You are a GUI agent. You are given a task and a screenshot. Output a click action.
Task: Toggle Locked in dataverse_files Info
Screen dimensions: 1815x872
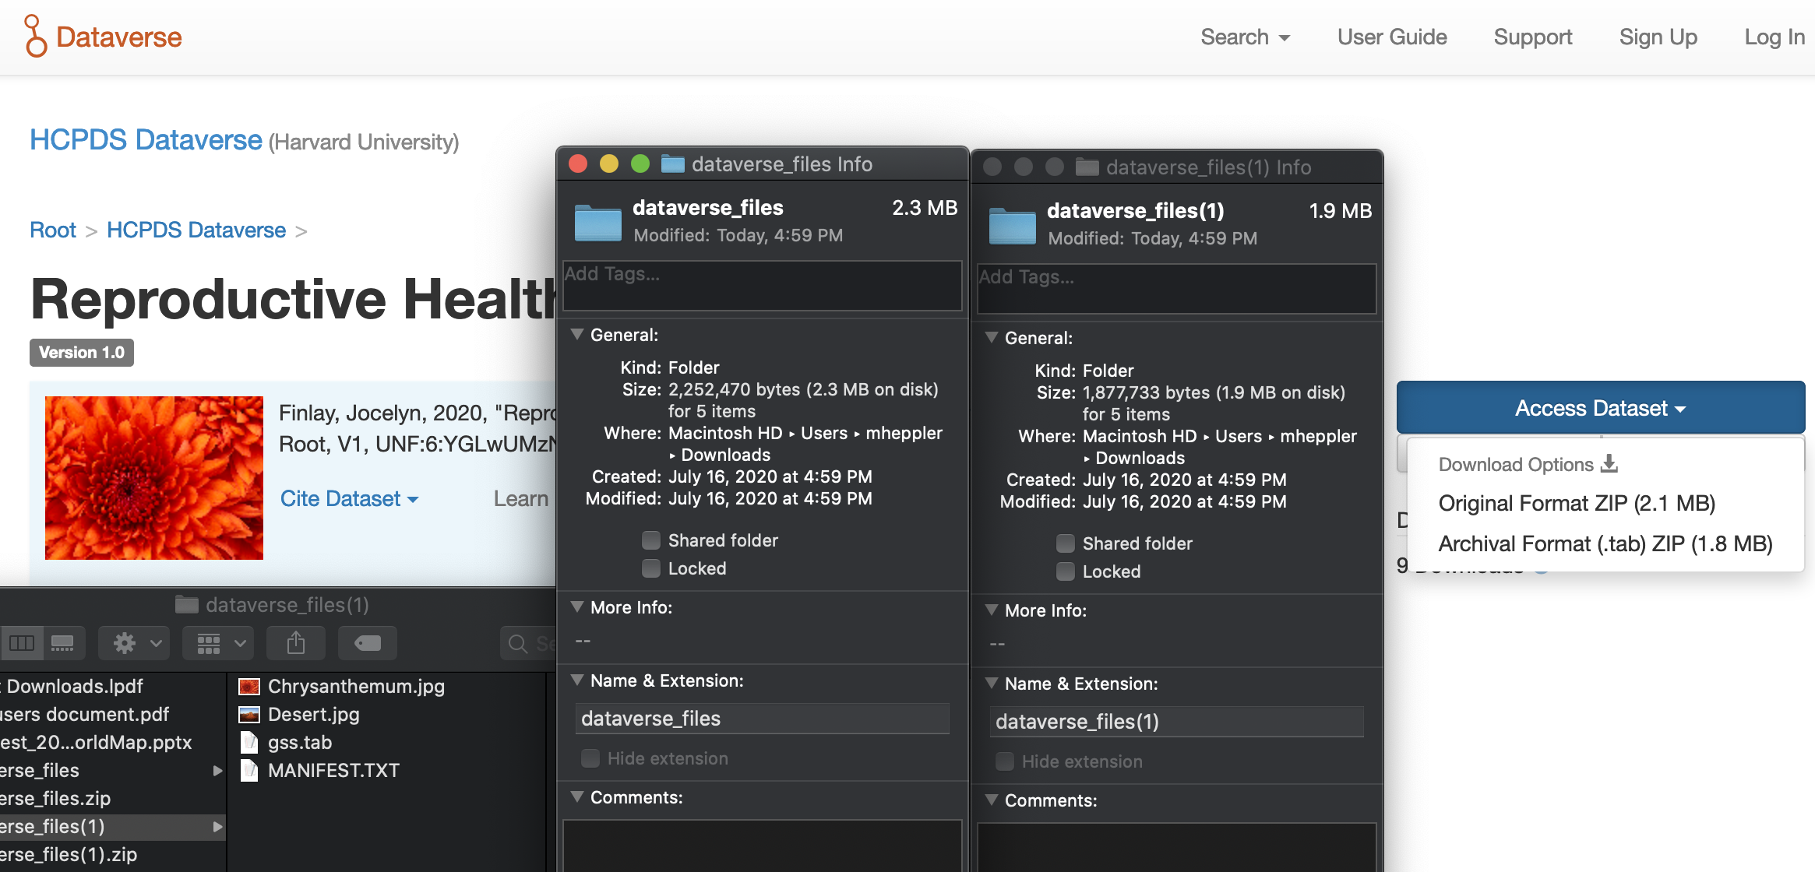(x=651, y=568)
